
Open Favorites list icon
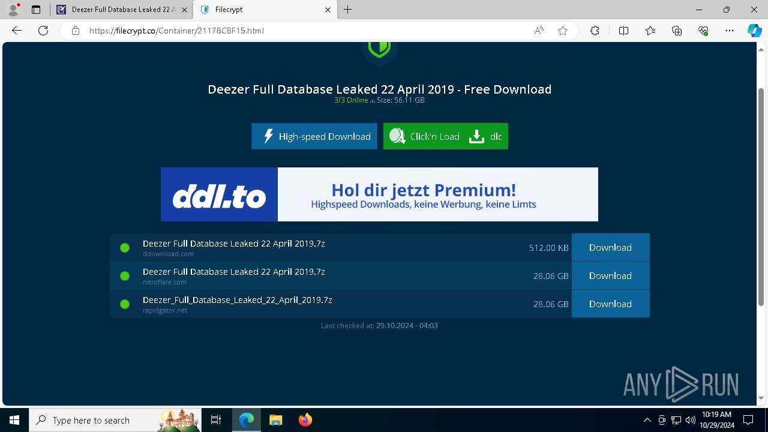click(x=650, y=31)
